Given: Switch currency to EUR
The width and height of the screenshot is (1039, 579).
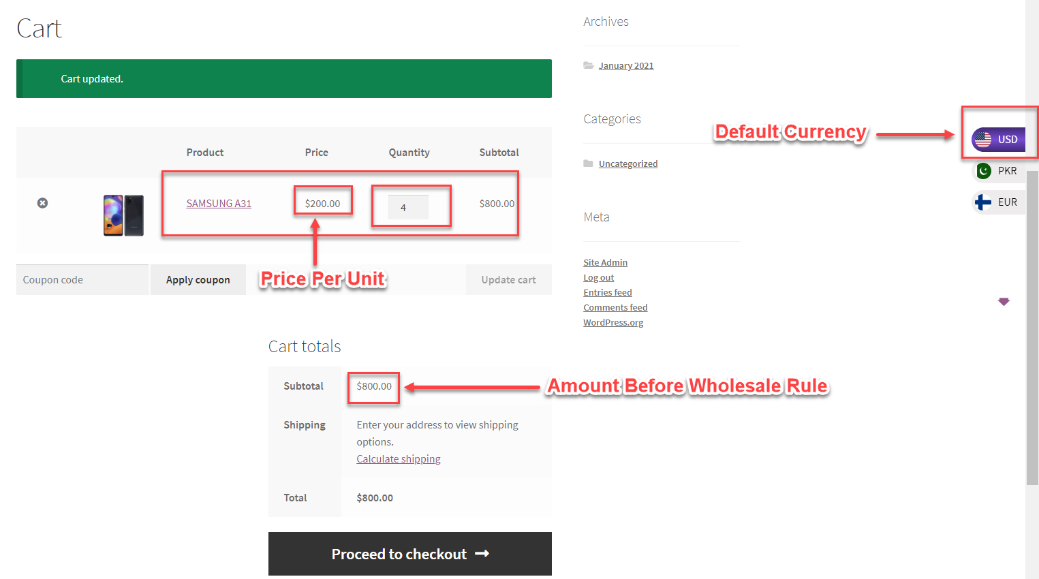Looking at the screenshot, I should coord(999,202).
